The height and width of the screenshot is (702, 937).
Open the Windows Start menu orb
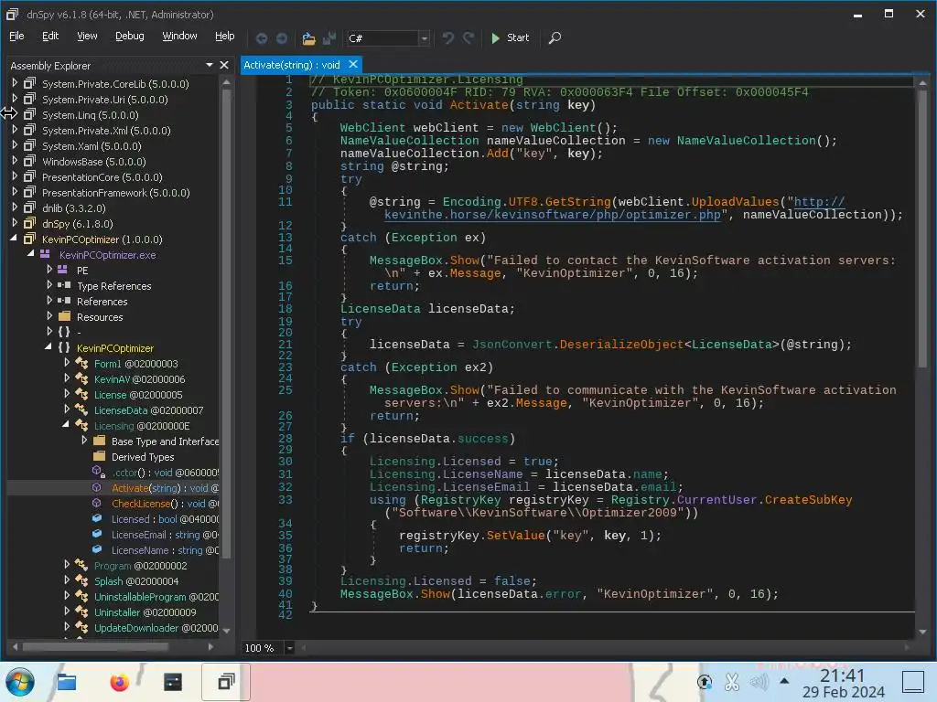pyautogui.click(x=20, y=682)
